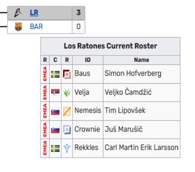Click the jungle role icon for Velja
195x172 pixels.
67,93
